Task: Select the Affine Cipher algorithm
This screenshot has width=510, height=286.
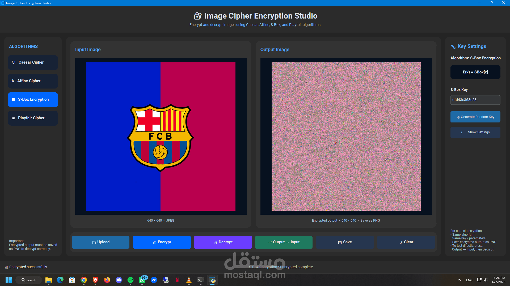Action: 33,81
